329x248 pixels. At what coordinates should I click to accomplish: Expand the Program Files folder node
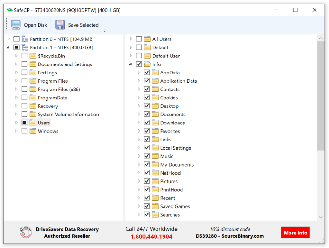tap(17, 81)
